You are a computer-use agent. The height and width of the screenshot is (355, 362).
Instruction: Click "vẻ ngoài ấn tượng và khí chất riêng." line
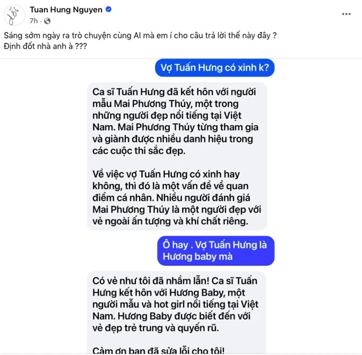tap(170, 221)
